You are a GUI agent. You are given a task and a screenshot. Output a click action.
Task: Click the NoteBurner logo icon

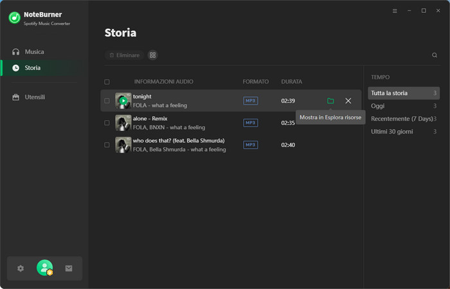(x=14, y=18)
